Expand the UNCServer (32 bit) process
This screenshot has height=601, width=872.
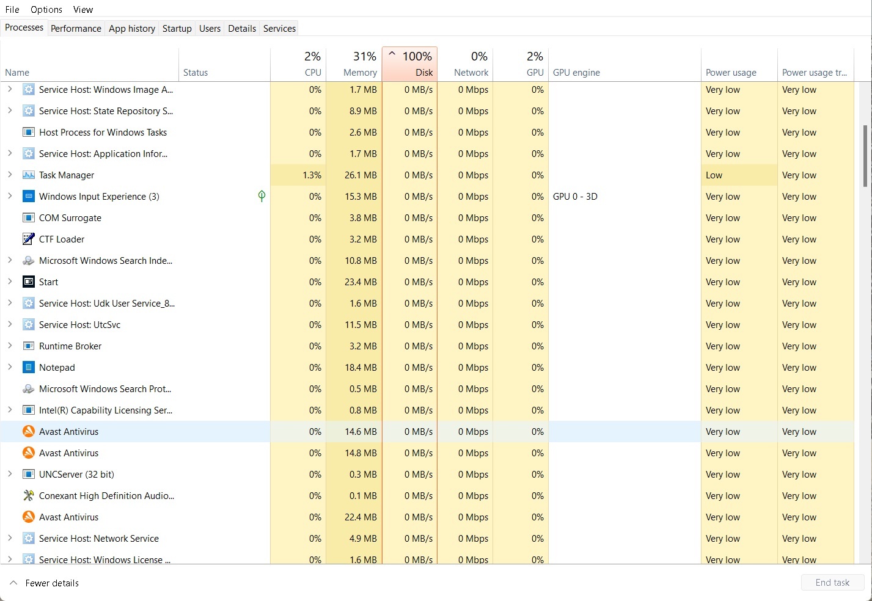10,475
